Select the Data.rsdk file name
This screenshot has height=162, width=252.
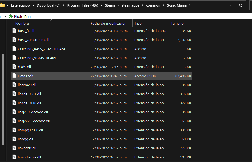tap(26, 76)
